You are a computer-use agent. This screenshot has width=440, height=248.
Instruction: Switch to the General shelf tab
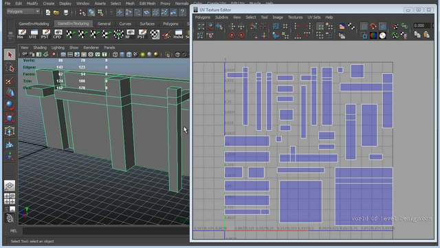pos(104,23)
